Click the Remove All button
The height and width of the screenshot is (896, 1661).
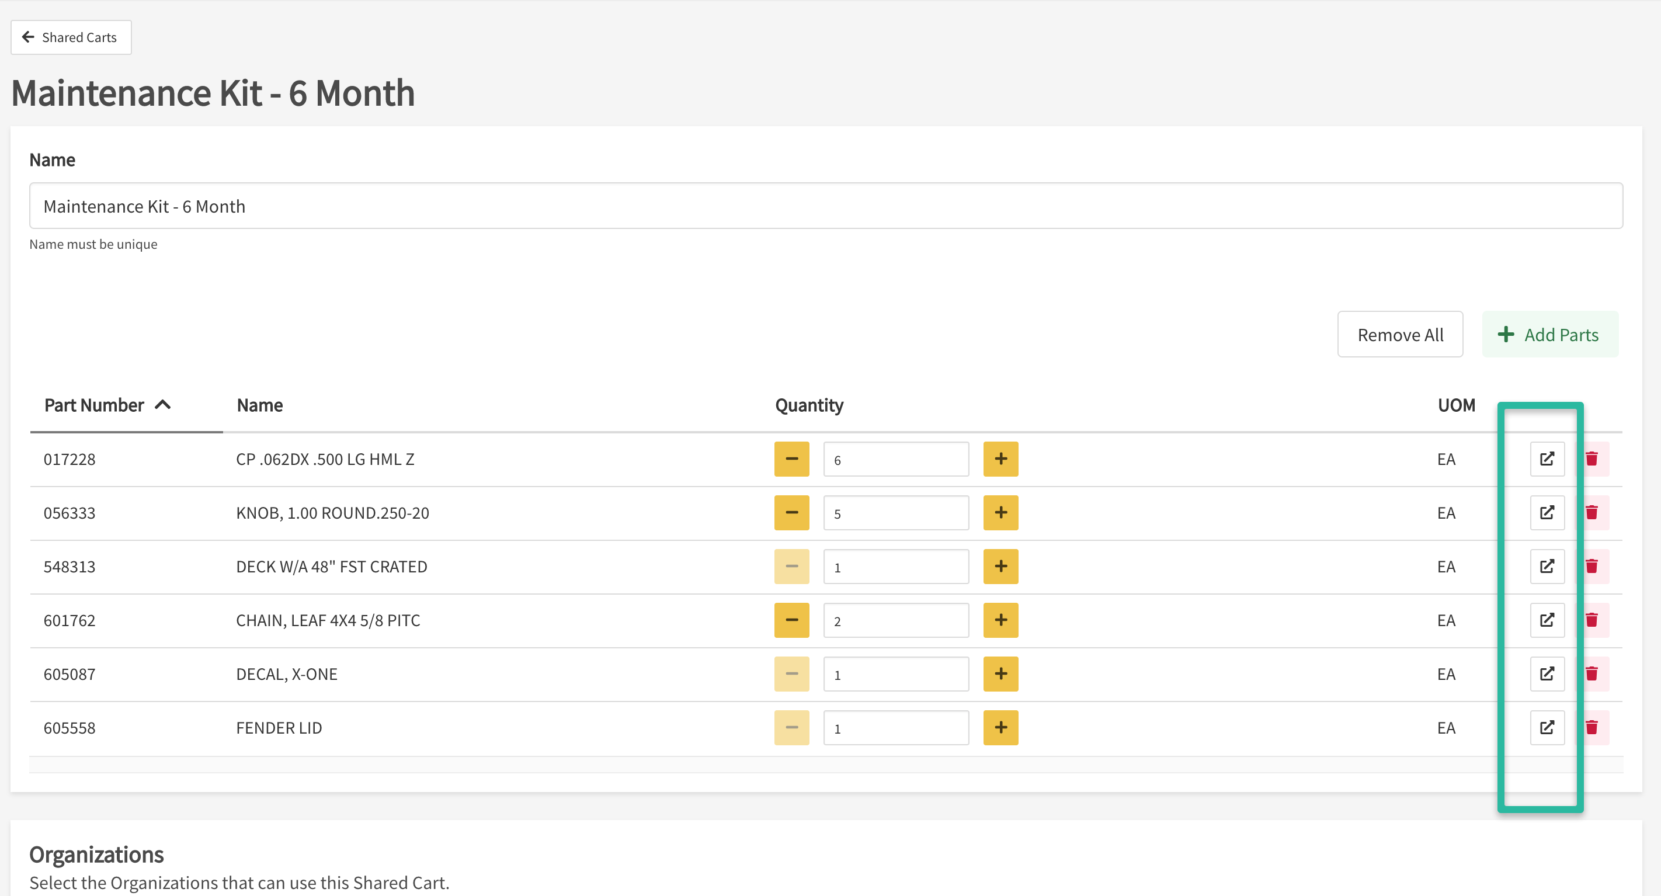(x=1400, y=335)
